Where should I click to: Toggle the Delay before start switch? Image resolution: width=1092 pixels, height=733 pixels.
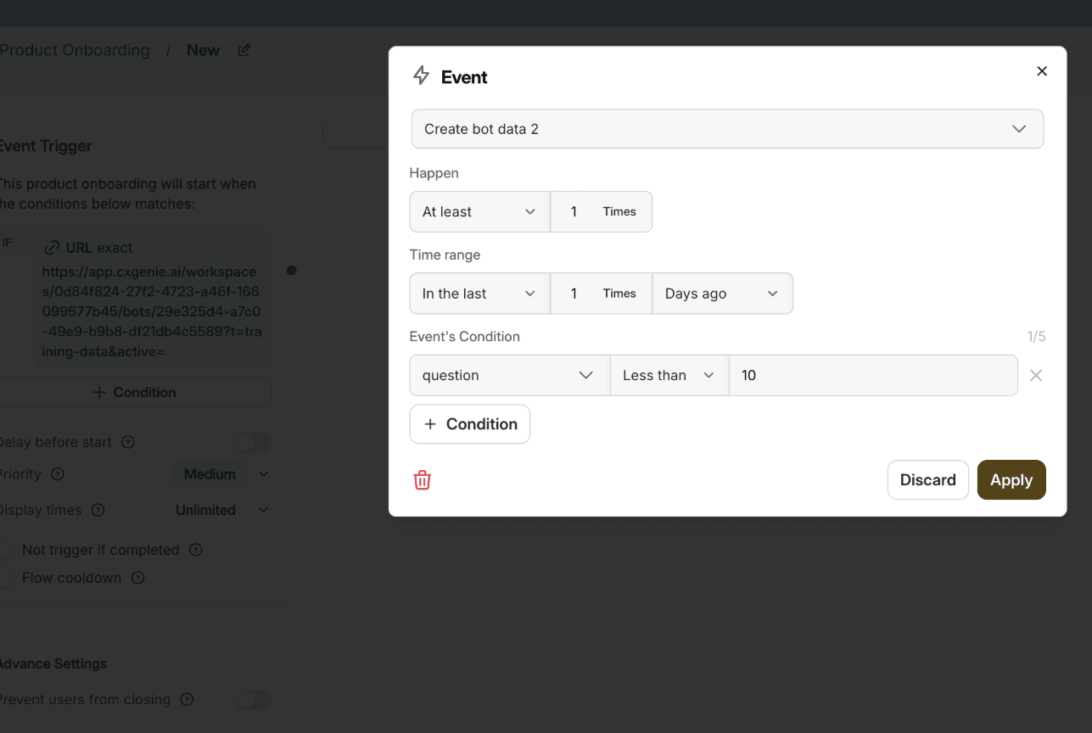click(253, 442)
